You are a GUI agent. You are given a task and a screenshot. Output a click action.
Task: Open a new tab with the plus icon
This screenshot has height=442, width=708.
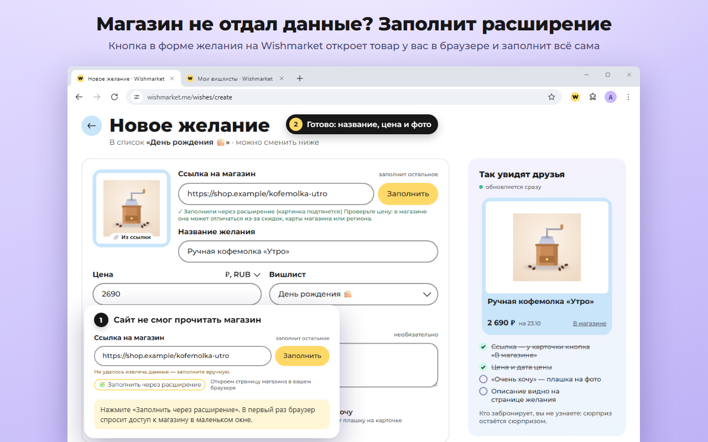300,78
